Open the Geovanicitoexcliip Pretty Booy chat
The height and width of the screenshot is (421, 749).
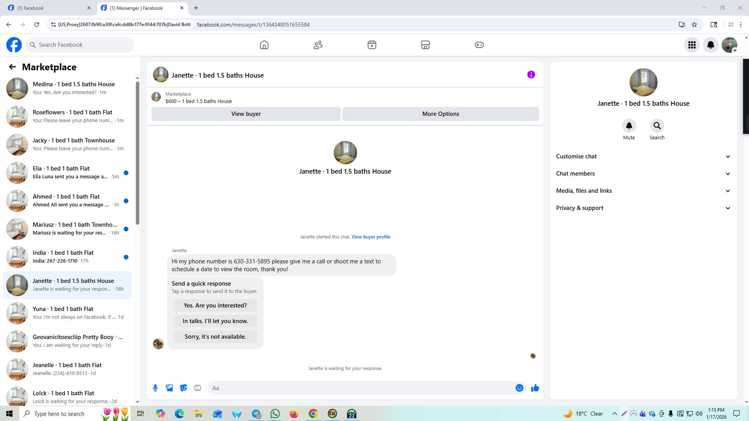coord(68,341)
